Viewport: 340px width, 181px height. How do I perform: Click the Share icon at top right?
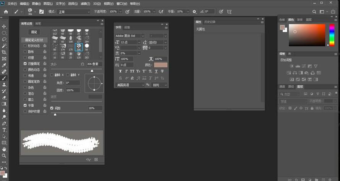tap(333, 11)
